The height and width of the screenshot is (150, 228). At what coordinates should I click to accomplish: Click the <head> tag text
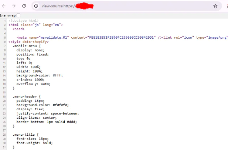[x=18, y=29]
